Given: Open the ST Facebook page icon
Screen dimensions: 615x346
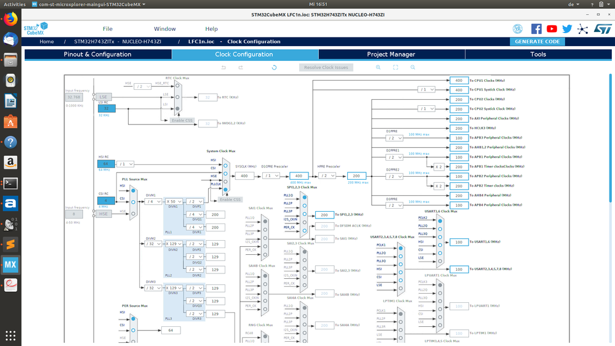Looking at the screenshot, I should [x=536, y=29].
